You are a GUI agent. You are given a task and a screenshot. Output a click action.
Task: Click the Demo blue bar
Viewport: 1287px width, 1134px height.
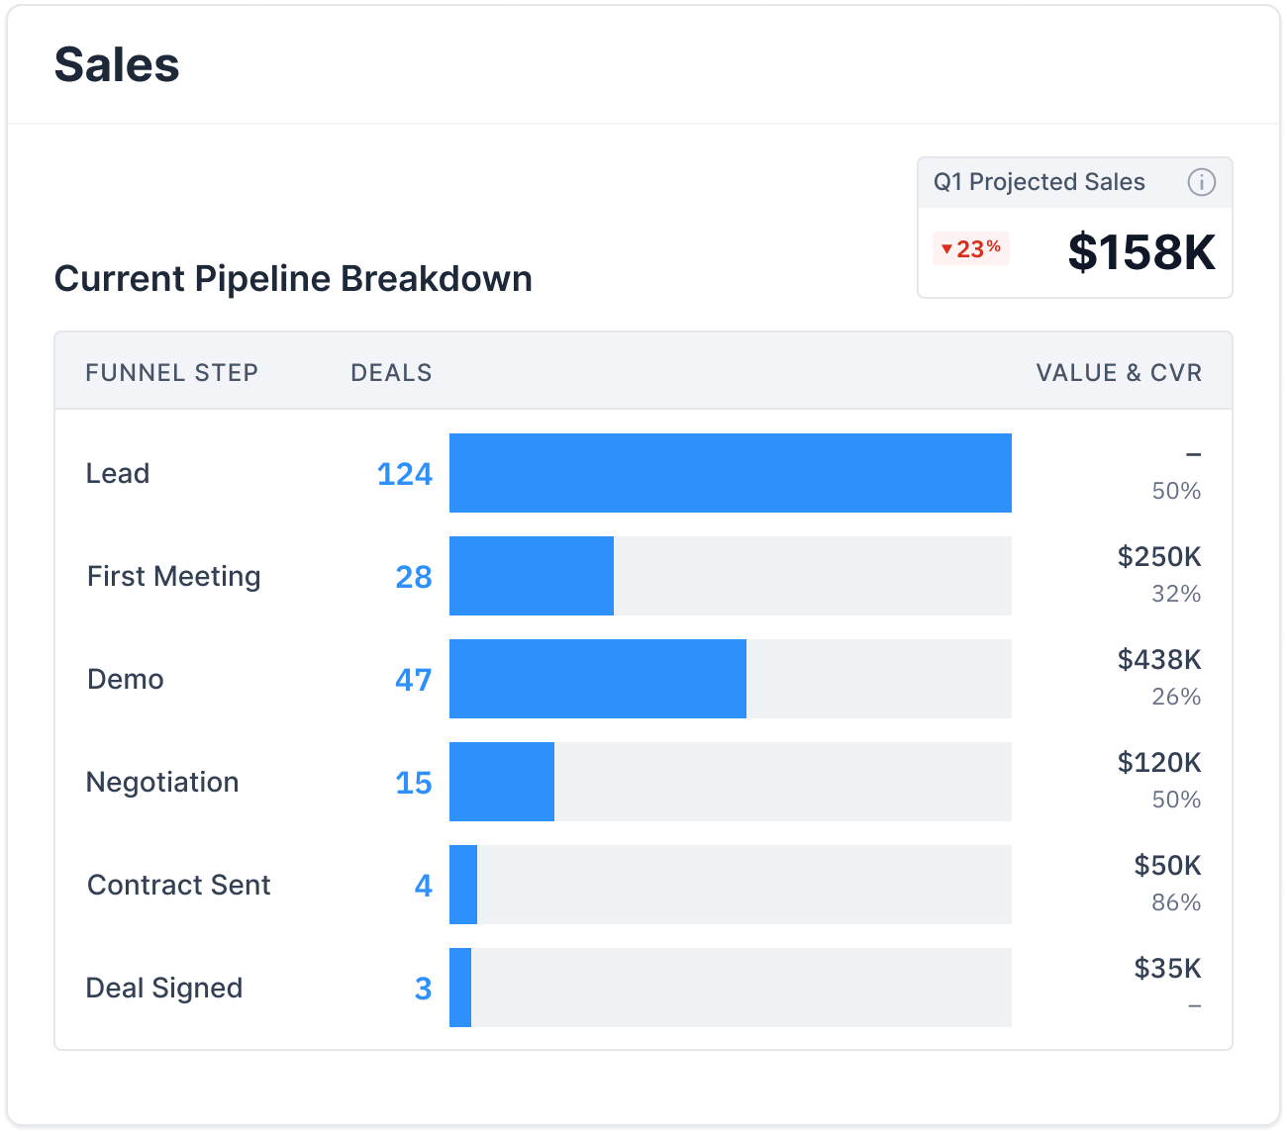tap(597, 679)
